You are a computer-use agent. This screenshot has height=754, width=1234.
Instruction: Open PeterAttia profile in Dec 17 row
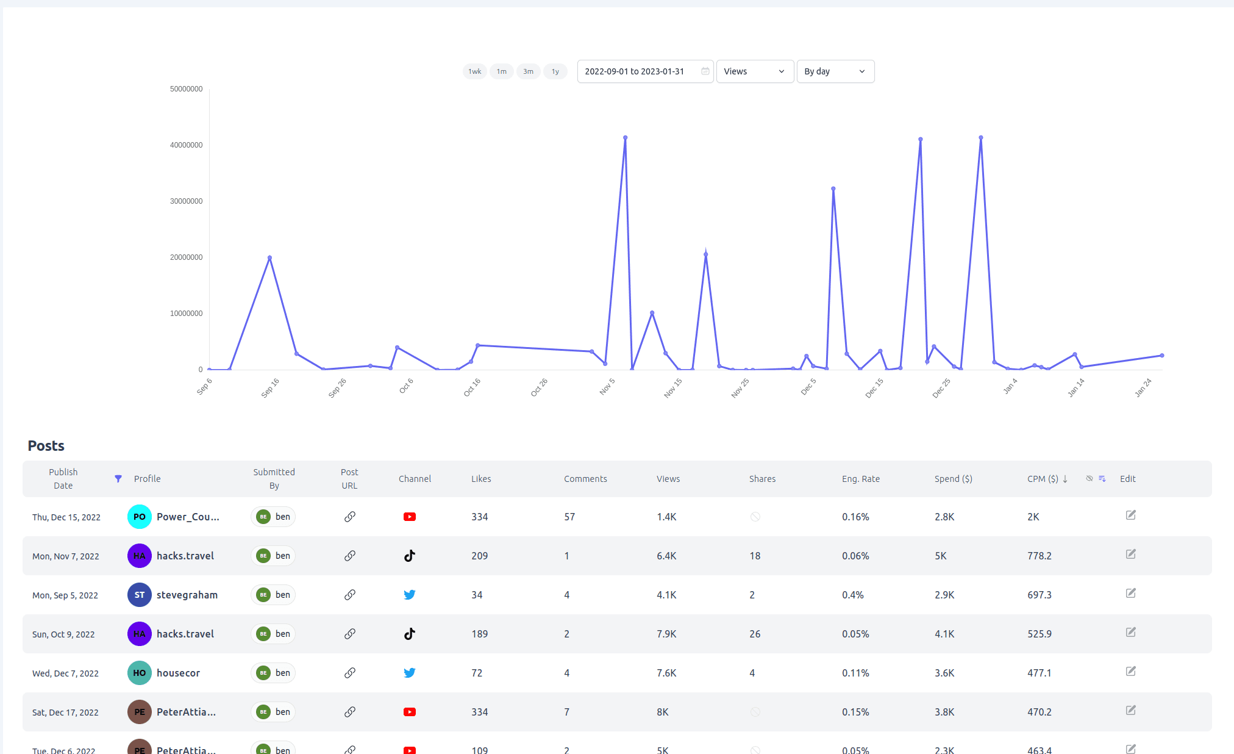tap(186, 712)
